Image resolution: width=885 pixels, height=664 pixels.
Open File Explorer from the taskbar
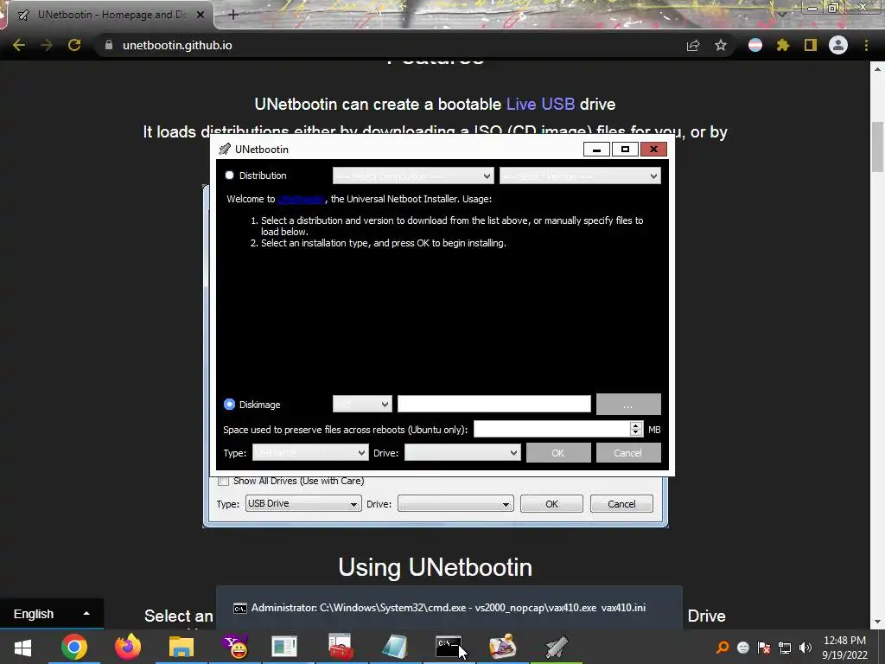click(181, 647)
